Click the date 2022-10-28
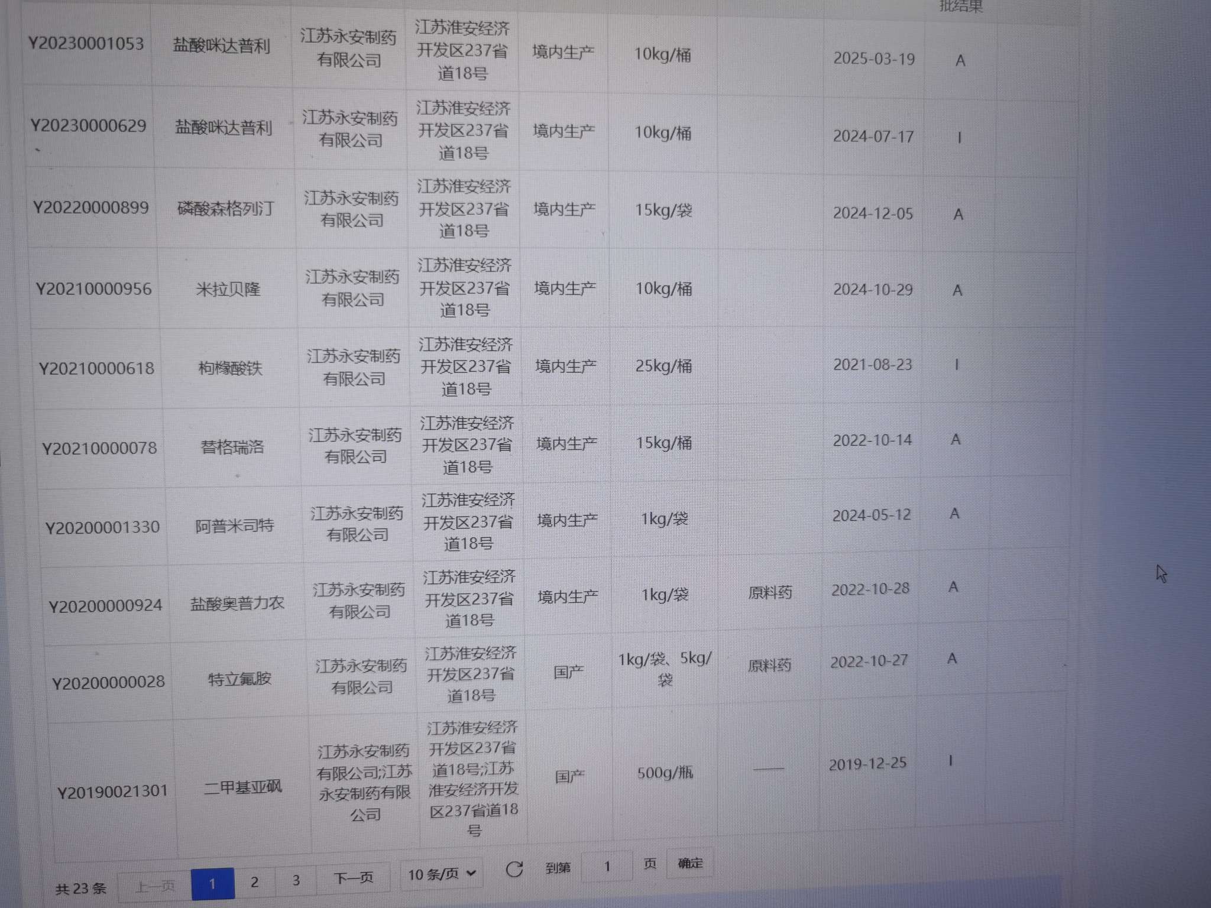 870,589
